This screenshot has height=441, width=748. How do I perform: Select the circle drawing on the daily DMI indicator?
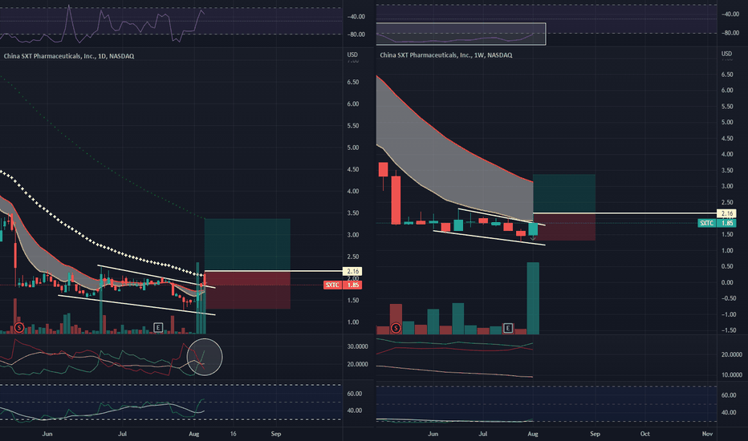205,357
